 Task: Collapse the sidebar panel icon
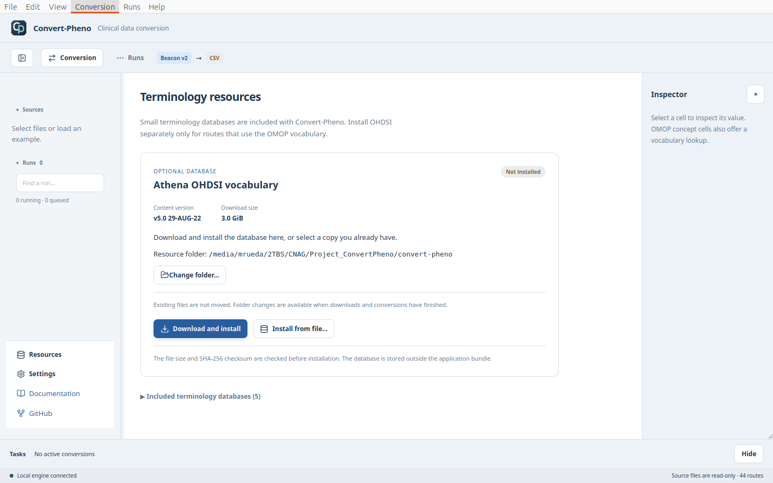tap(22, 58)
